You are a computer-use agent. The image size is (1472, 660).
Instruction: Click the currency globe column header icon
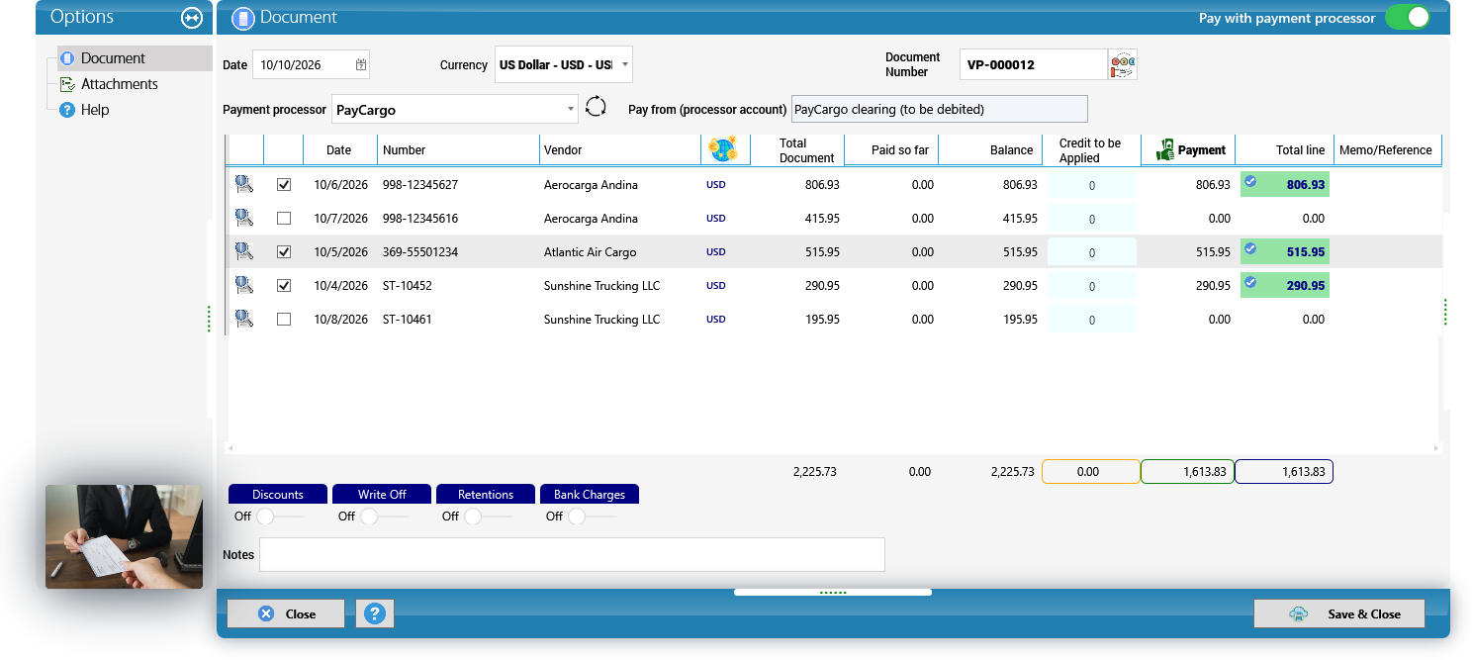coord(724,149)
